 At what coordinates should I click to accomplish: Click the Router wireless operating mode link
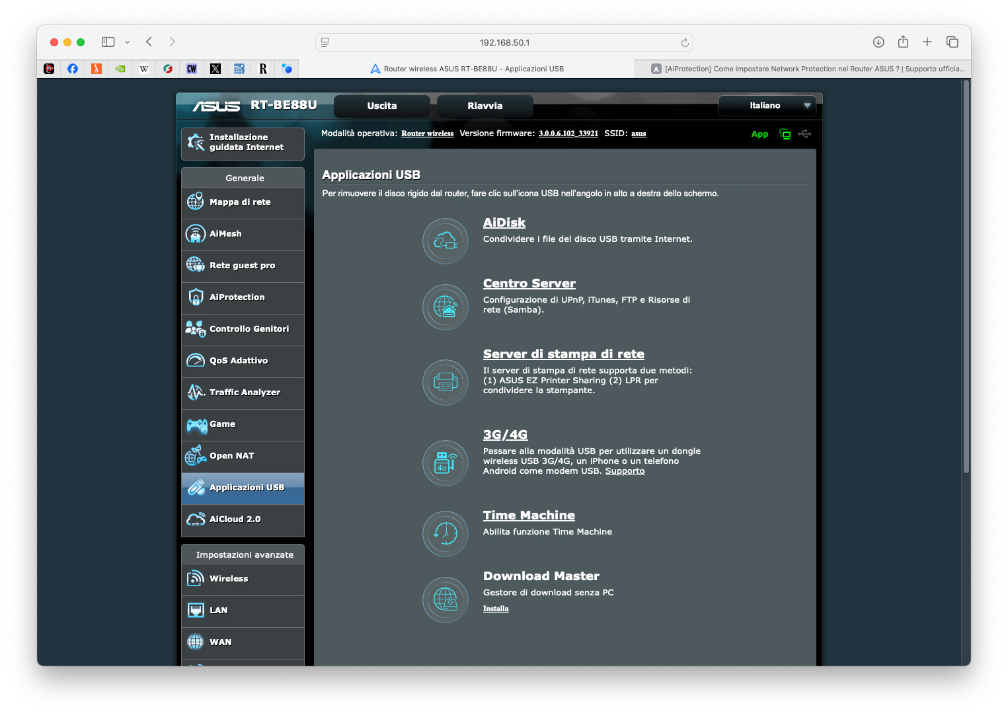click(x=428, y=133)
